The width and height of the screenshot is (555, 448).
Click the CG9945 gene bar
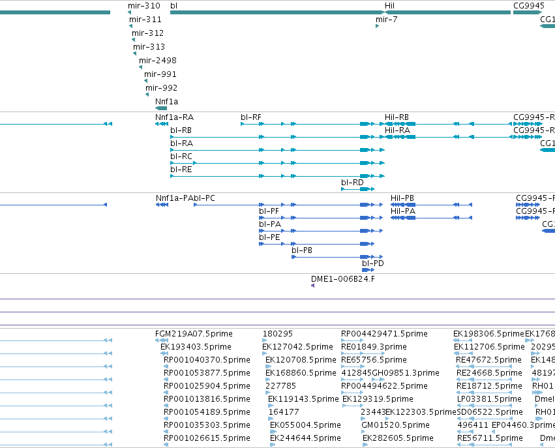click(527, 12)
